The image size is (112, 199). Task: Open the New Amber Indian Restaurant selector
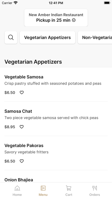(56, 18)
